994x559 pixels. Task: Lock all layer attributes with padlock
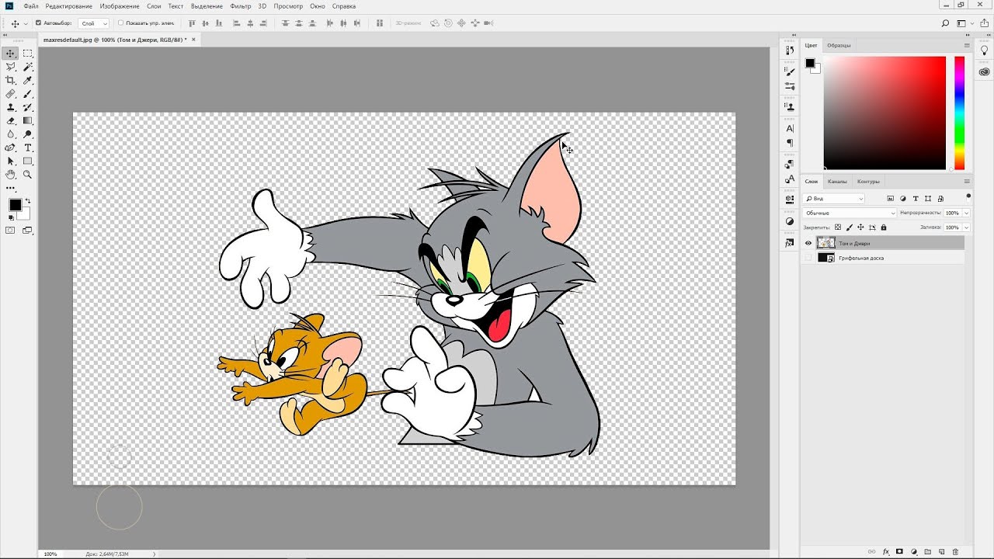click(884, 227)
